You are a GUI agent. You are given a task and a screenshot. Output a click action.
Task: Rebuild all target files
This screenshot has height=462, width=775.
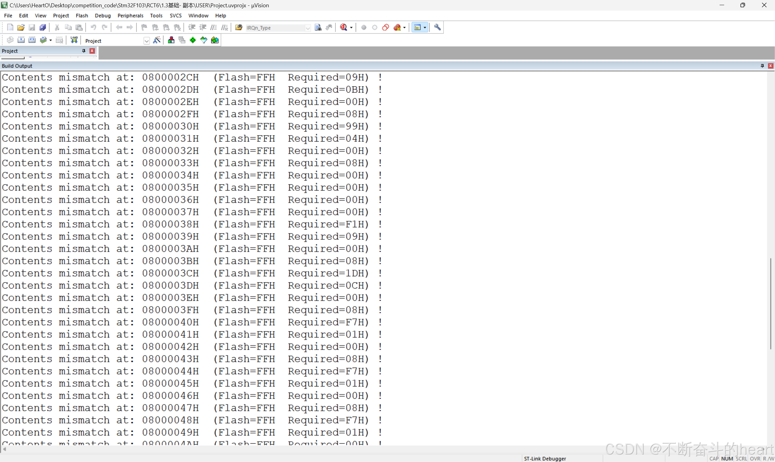pyautogui.click(x=32, y=40)
